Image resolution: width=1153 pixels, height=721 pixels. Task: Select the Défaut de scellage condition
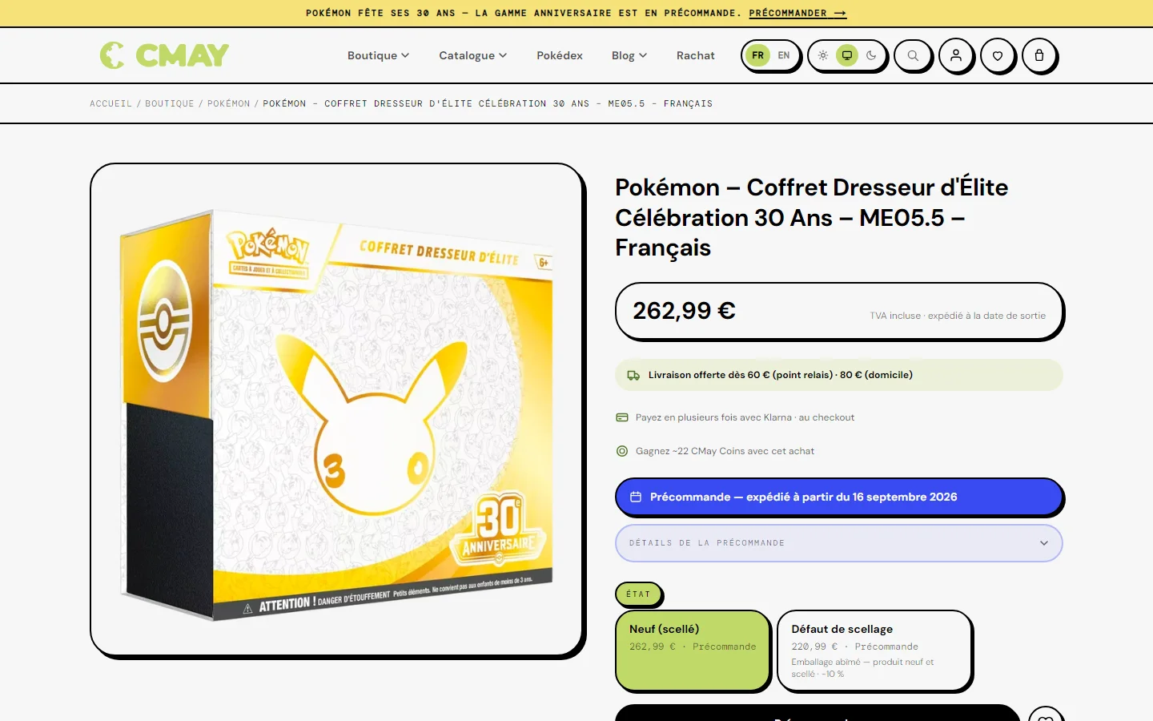[x=874, y=650]
